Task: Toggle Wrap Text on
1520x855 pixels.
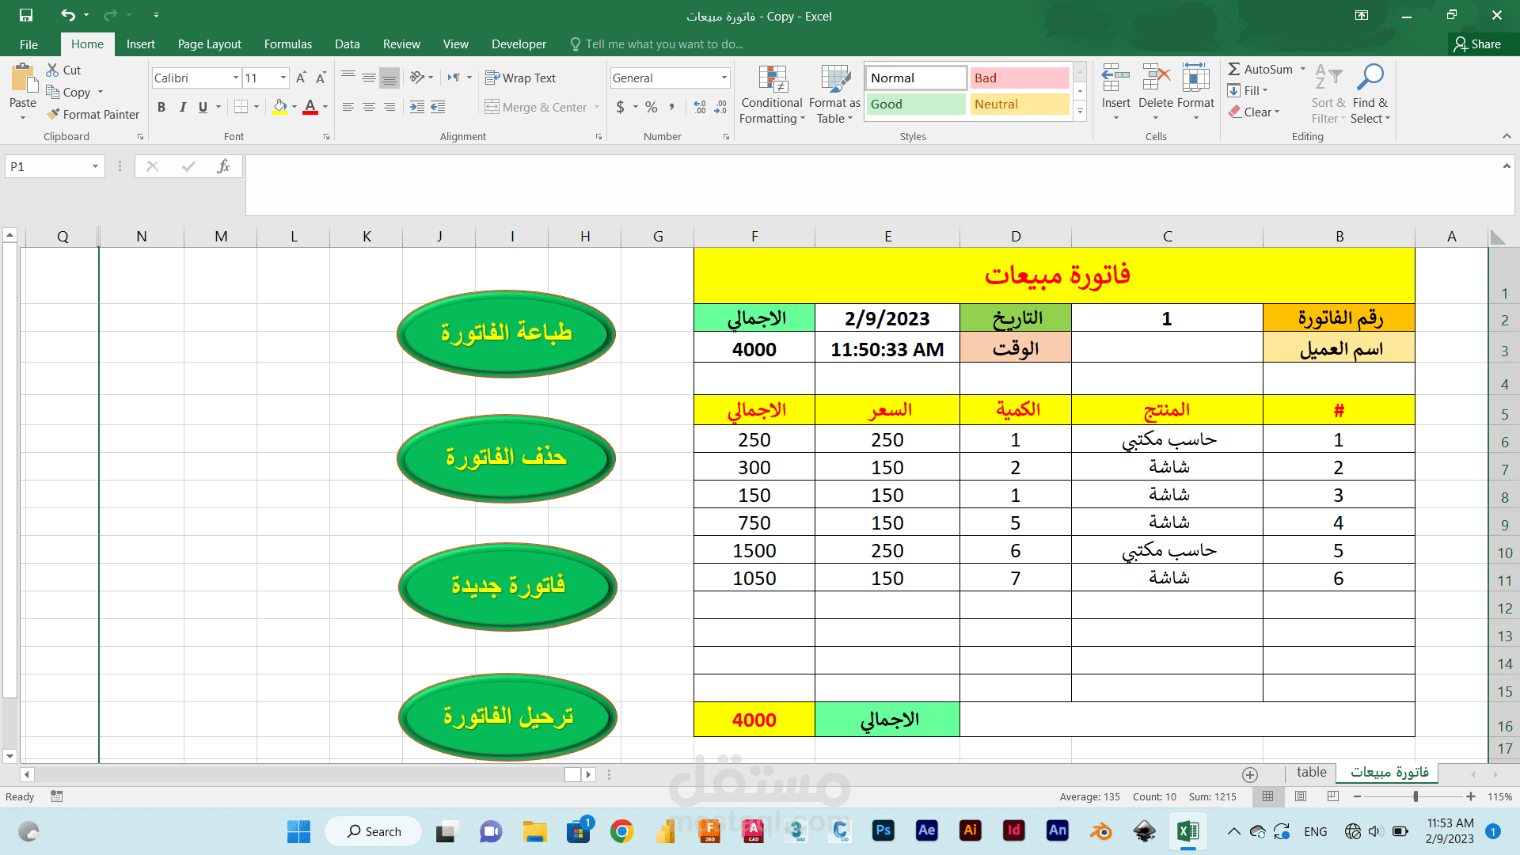Action: point(520,78)
